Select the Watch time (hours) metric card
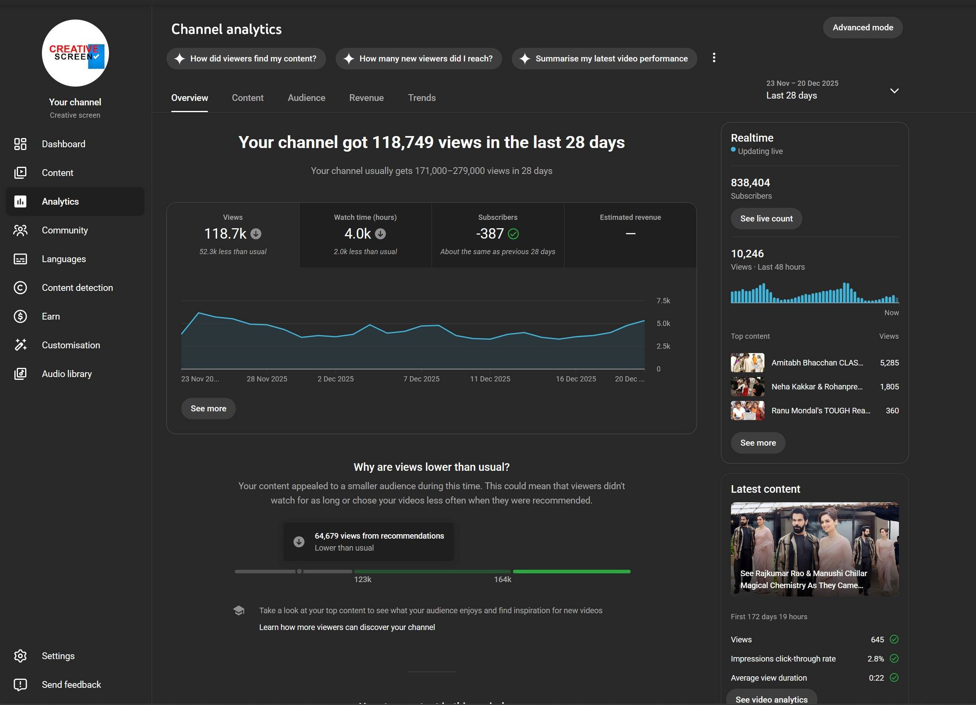This screenshot has height=705, width=976. pos(365,235)
